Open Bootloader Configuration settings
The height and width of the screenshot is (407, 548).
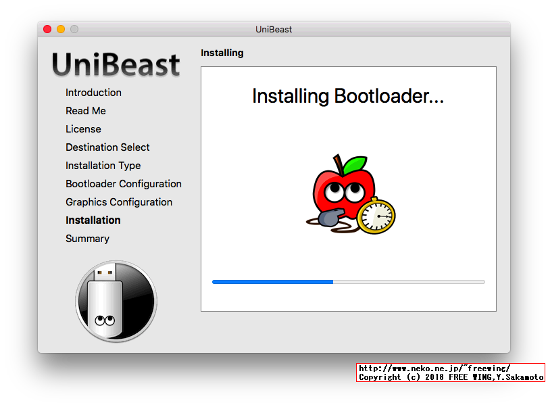(124, 183)
